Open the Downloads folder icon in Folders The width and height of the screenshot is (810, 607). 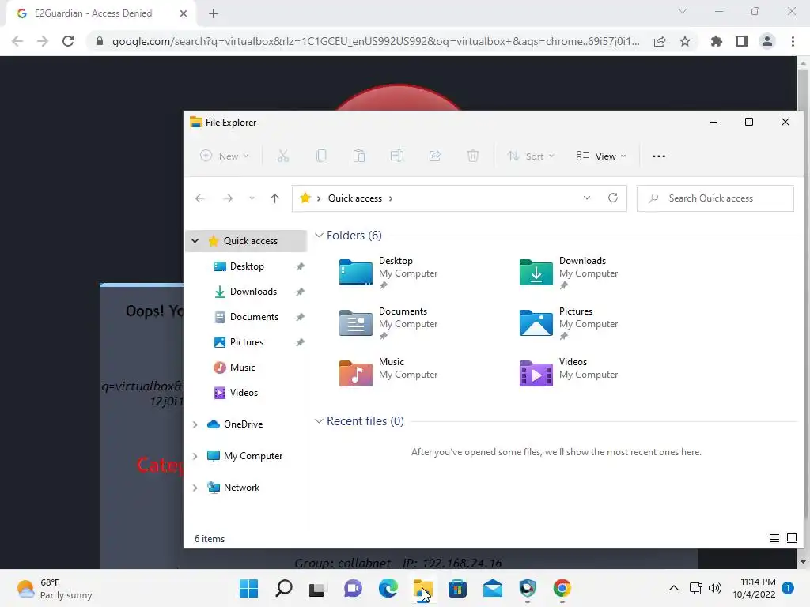tap(536, 272)
